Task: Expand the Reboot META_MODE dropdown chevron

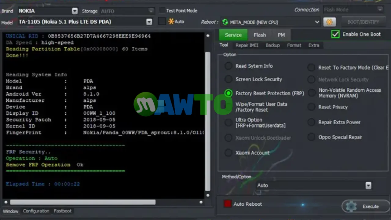Action: coord(317,22)
